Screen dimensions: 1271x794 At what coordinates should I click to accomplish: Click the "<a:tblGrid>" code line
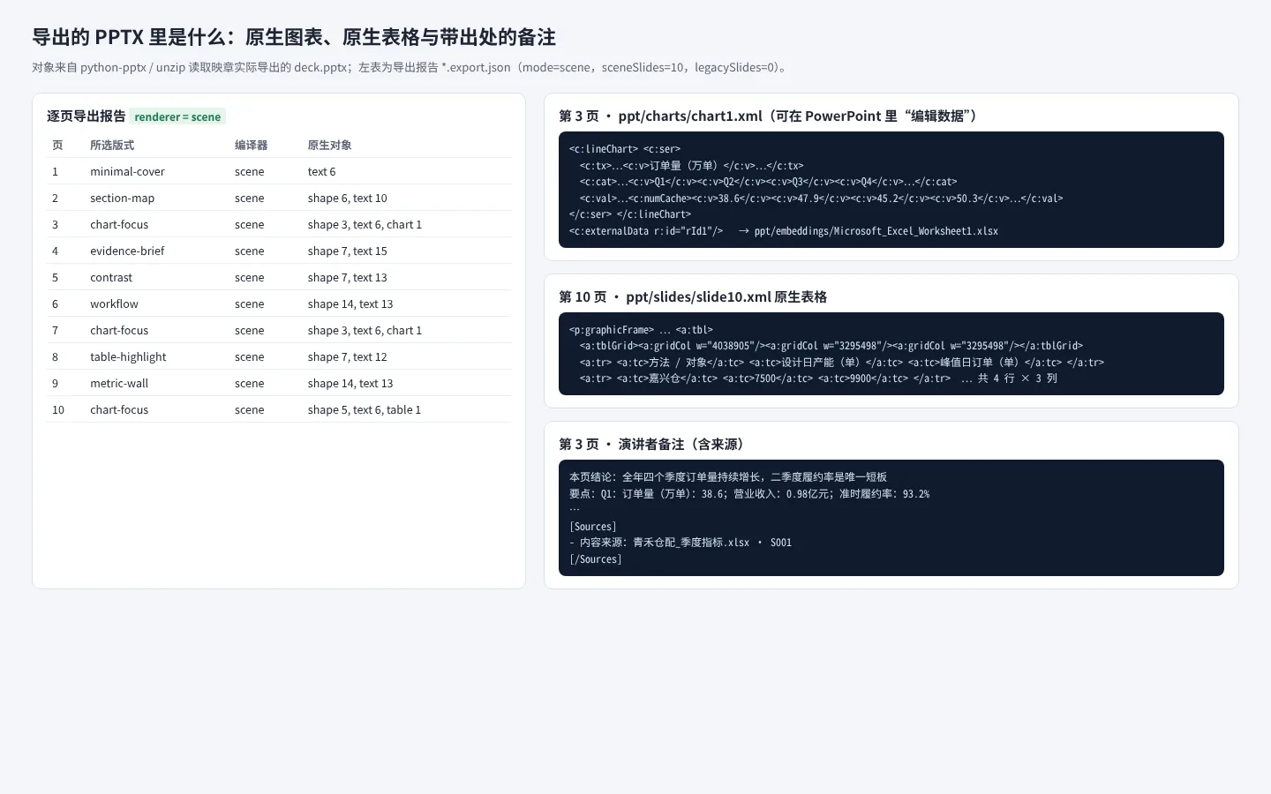831,346
